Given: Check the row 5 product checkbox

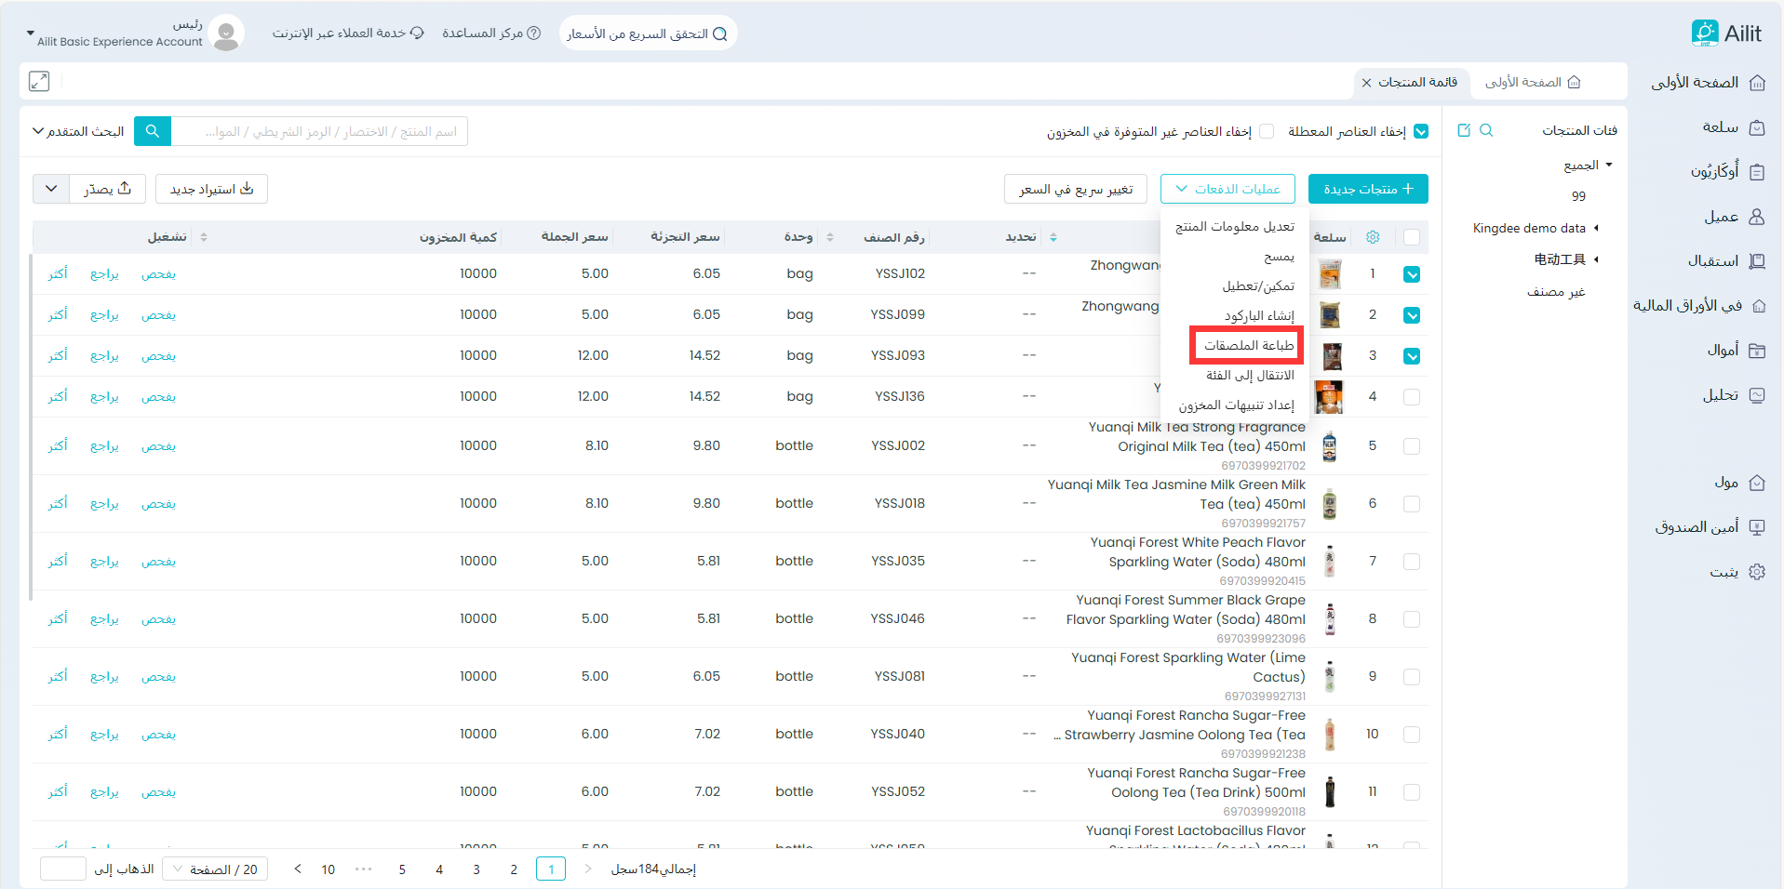Looking at the screenshot, I should [x=1412, y=446].
